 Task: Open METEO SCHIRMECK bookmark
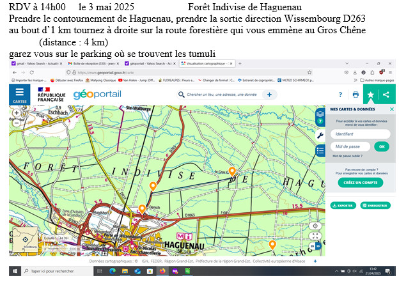pyautogui.click(x=295, y=81)
